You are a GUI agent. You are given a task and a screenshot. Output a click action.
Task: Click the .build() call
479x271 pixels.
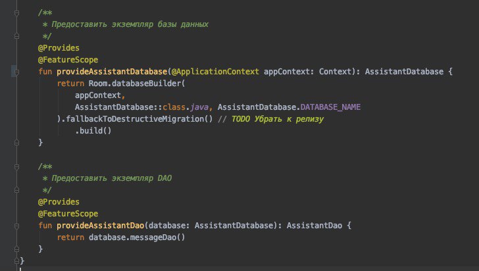pos(93,131)
